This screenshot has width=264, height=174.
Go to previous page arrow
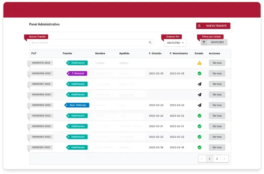202,159
